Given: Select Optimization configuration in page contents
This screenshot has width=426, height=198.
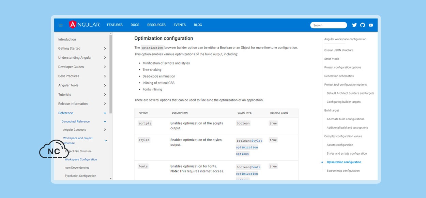Looking at the screenshot, I should coord(344,162).
